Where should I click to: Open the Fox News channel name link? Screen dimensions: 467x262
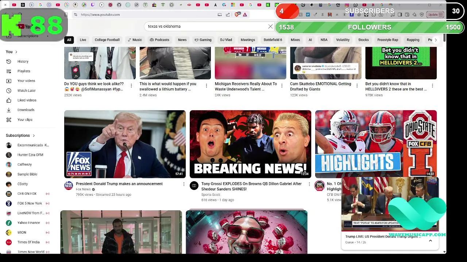click(83, 189)
